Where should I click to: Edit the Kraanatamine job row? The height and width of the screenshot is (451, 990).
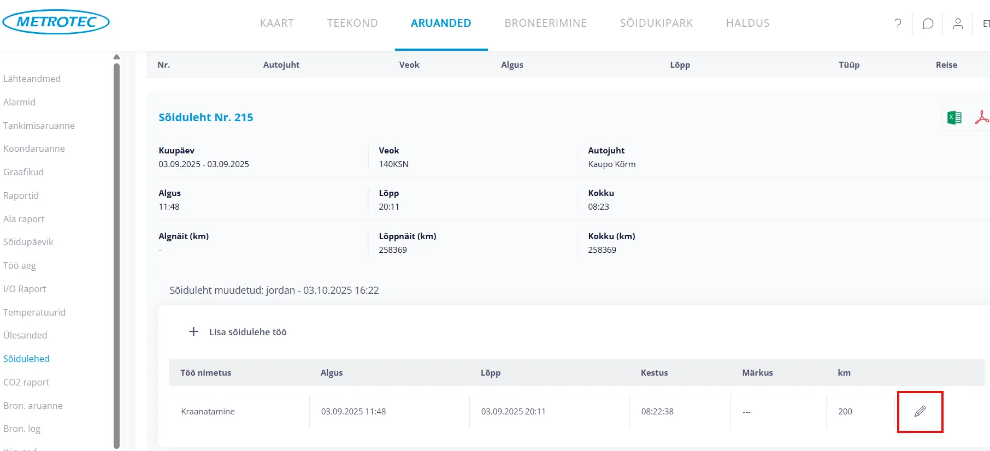click(x=920, y=412)
